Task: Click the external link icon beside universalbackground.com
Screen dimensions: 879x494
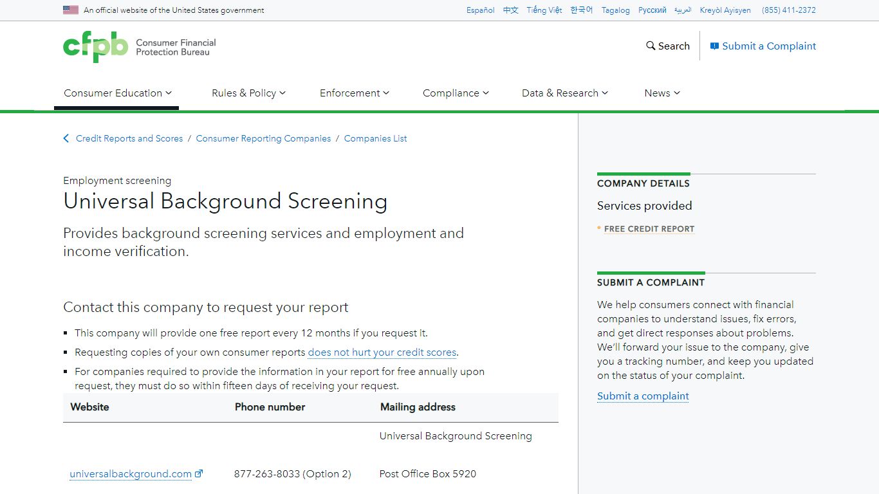Action: tap(199, 473)
